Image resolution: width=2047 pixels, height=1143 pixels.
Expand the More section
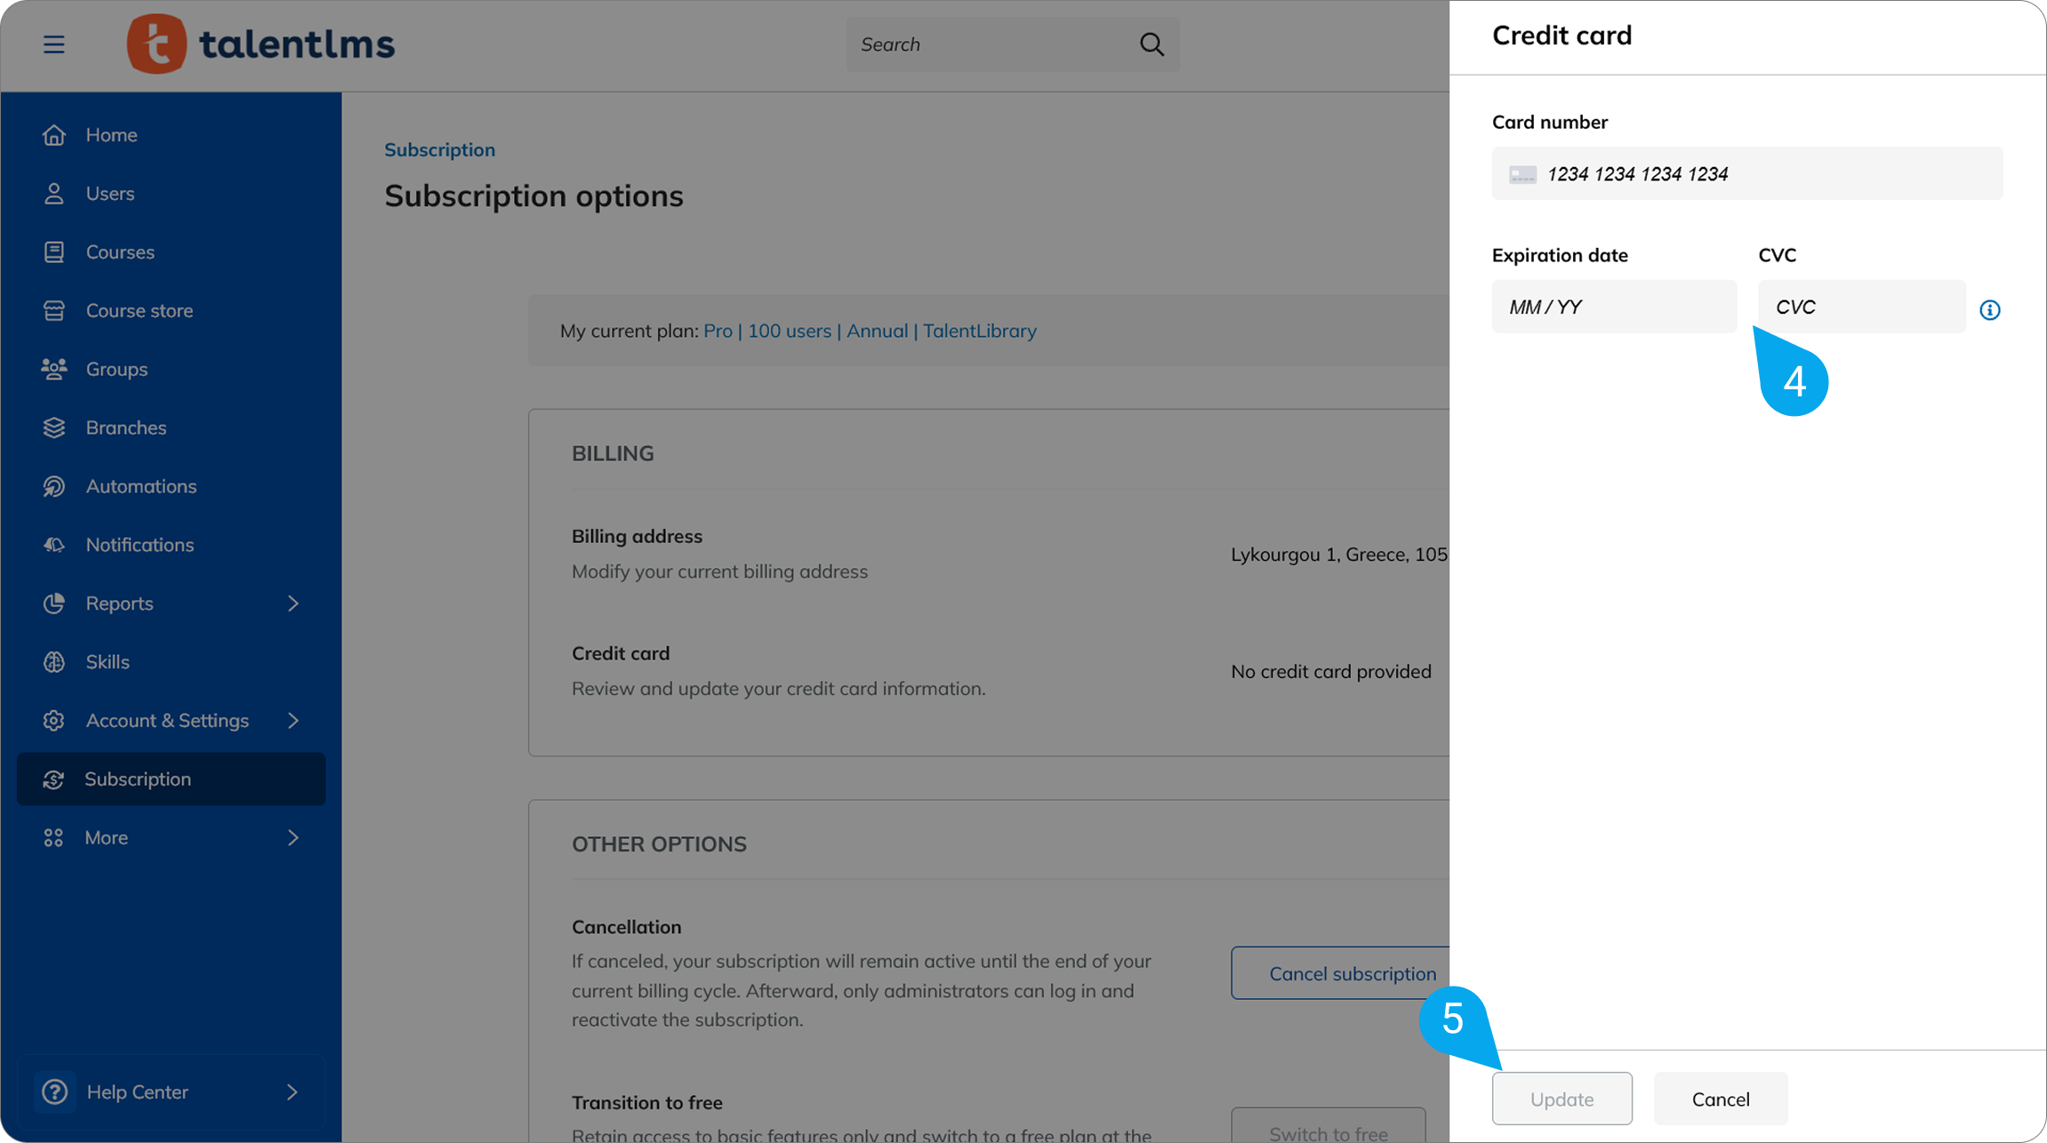tap(293, 836)
